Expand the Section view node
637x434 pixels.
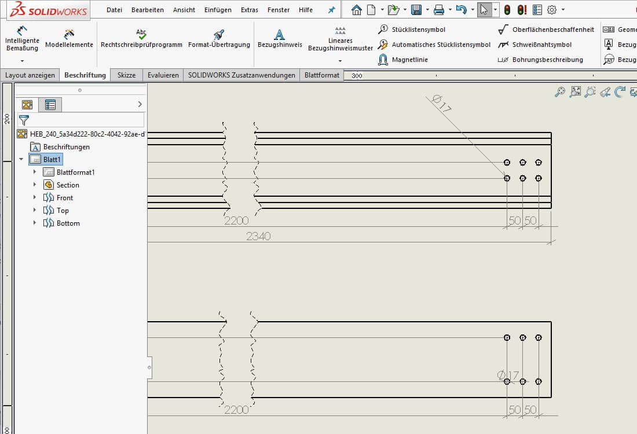coord(35,185)
